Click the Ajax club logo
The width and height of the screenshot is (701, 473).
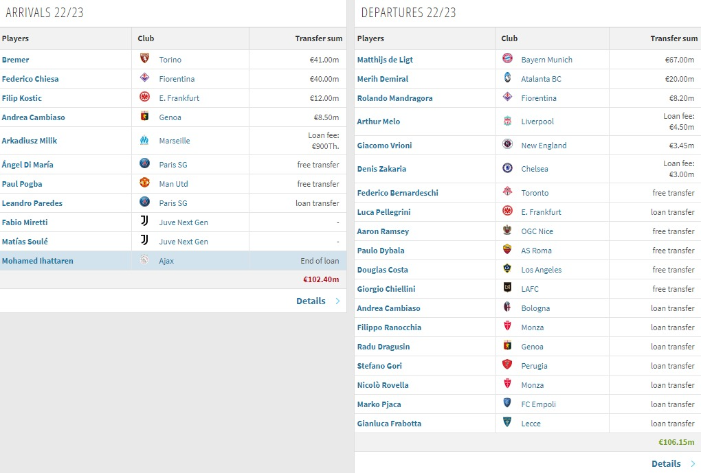144,261
